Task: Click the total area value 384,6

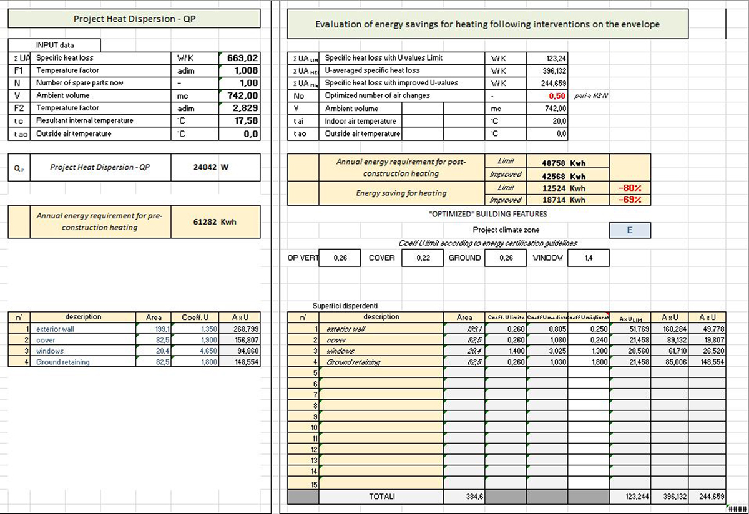Action: [465, 497]
